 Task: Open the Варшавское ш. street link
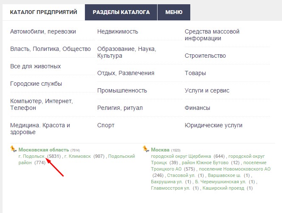click(x=226, y=175)
